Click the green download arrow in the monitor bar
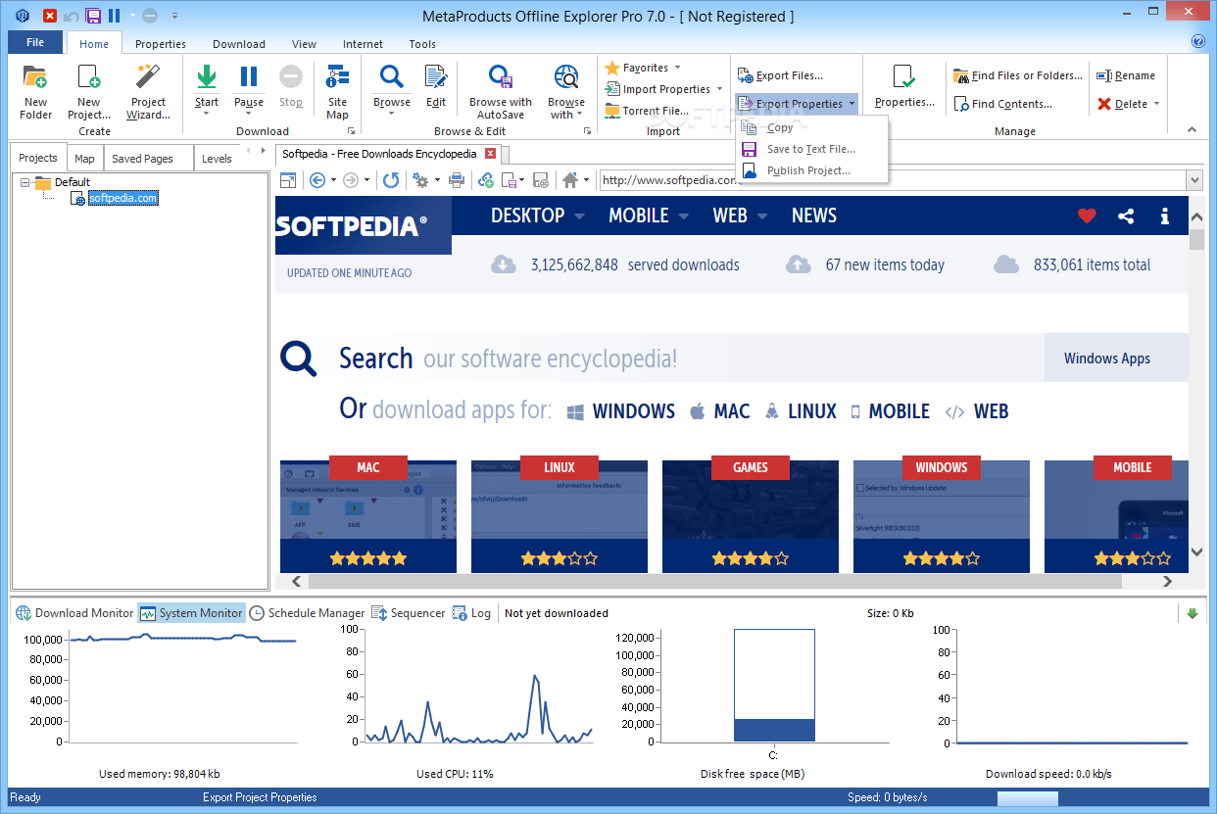The image size is (1217, 814). tap(1193, 613)
